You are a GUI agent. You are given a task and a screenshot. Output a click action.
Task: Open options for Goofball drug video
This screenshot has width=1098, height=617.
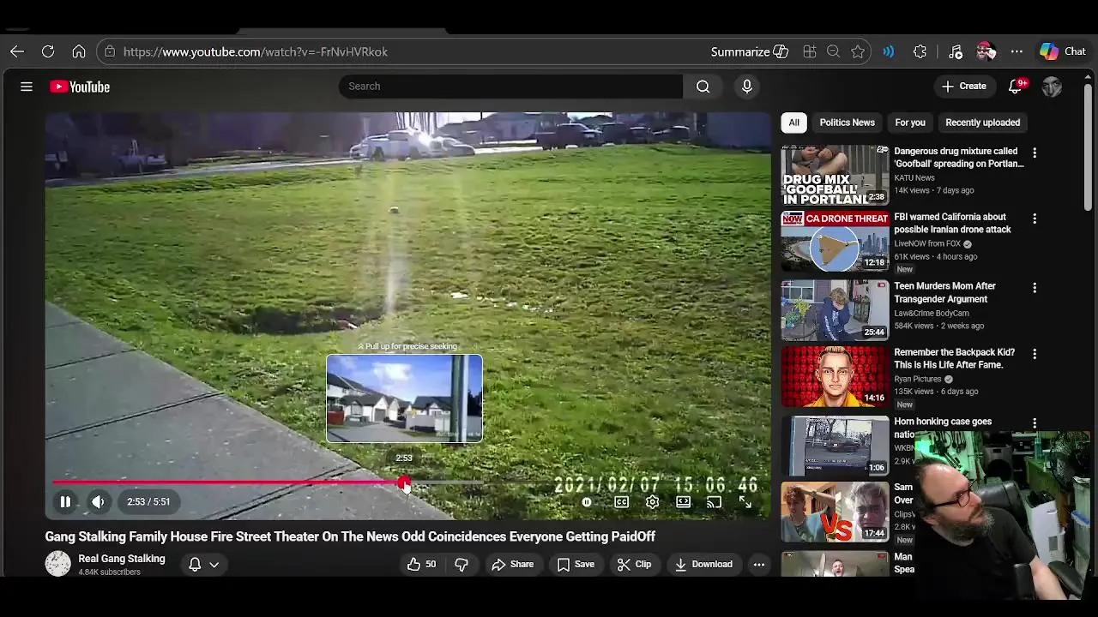pos(1035,153)
